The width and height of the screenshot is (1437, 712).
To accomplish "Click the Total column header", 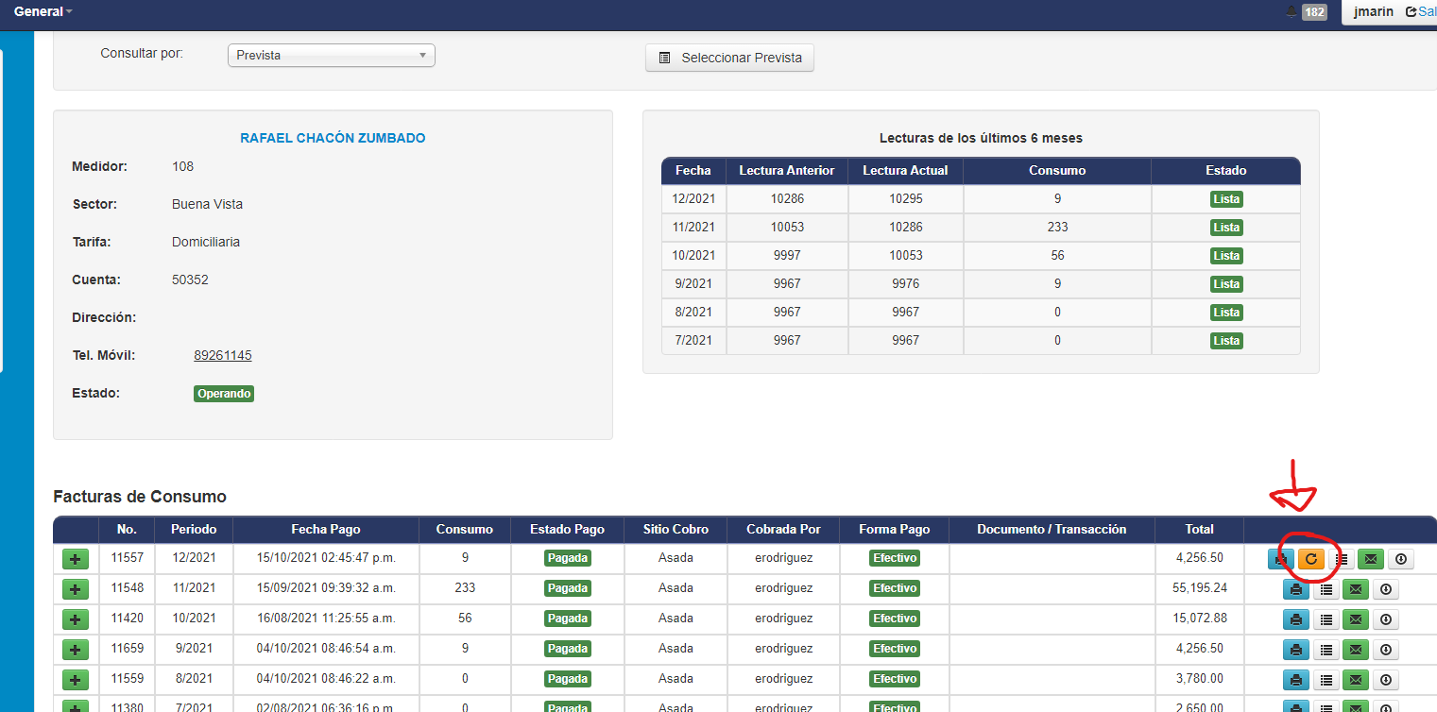I will pyautogui.click(x=1200, y=530).
